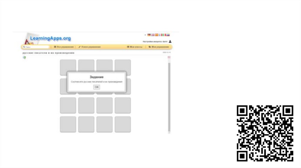The width and height of the screenshot is (301, 168).
Task: Choose the Russian flag language
Action: [168, 35]
